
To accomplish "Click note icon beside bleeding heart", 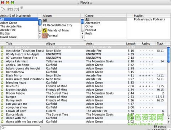I will (x=2, y=83).
